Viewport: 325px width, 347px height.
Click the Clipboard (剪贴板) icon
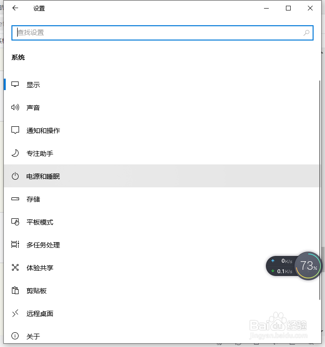(15, 291)
